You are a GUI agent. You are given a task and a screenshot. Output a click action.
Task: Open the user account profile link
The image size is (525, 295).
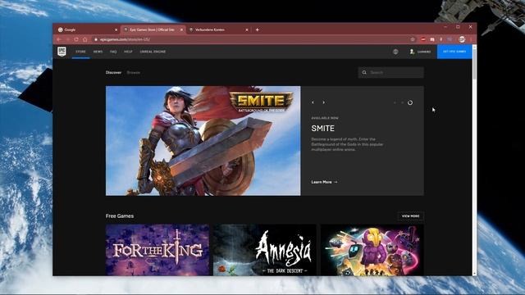coord(420,52)
